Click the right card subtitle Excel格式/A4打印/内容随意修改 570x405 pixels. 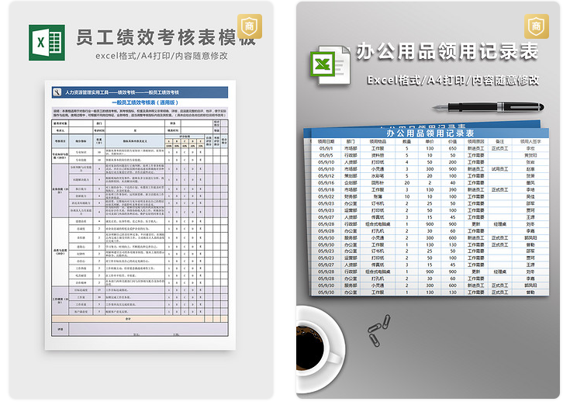coord(453,80)
